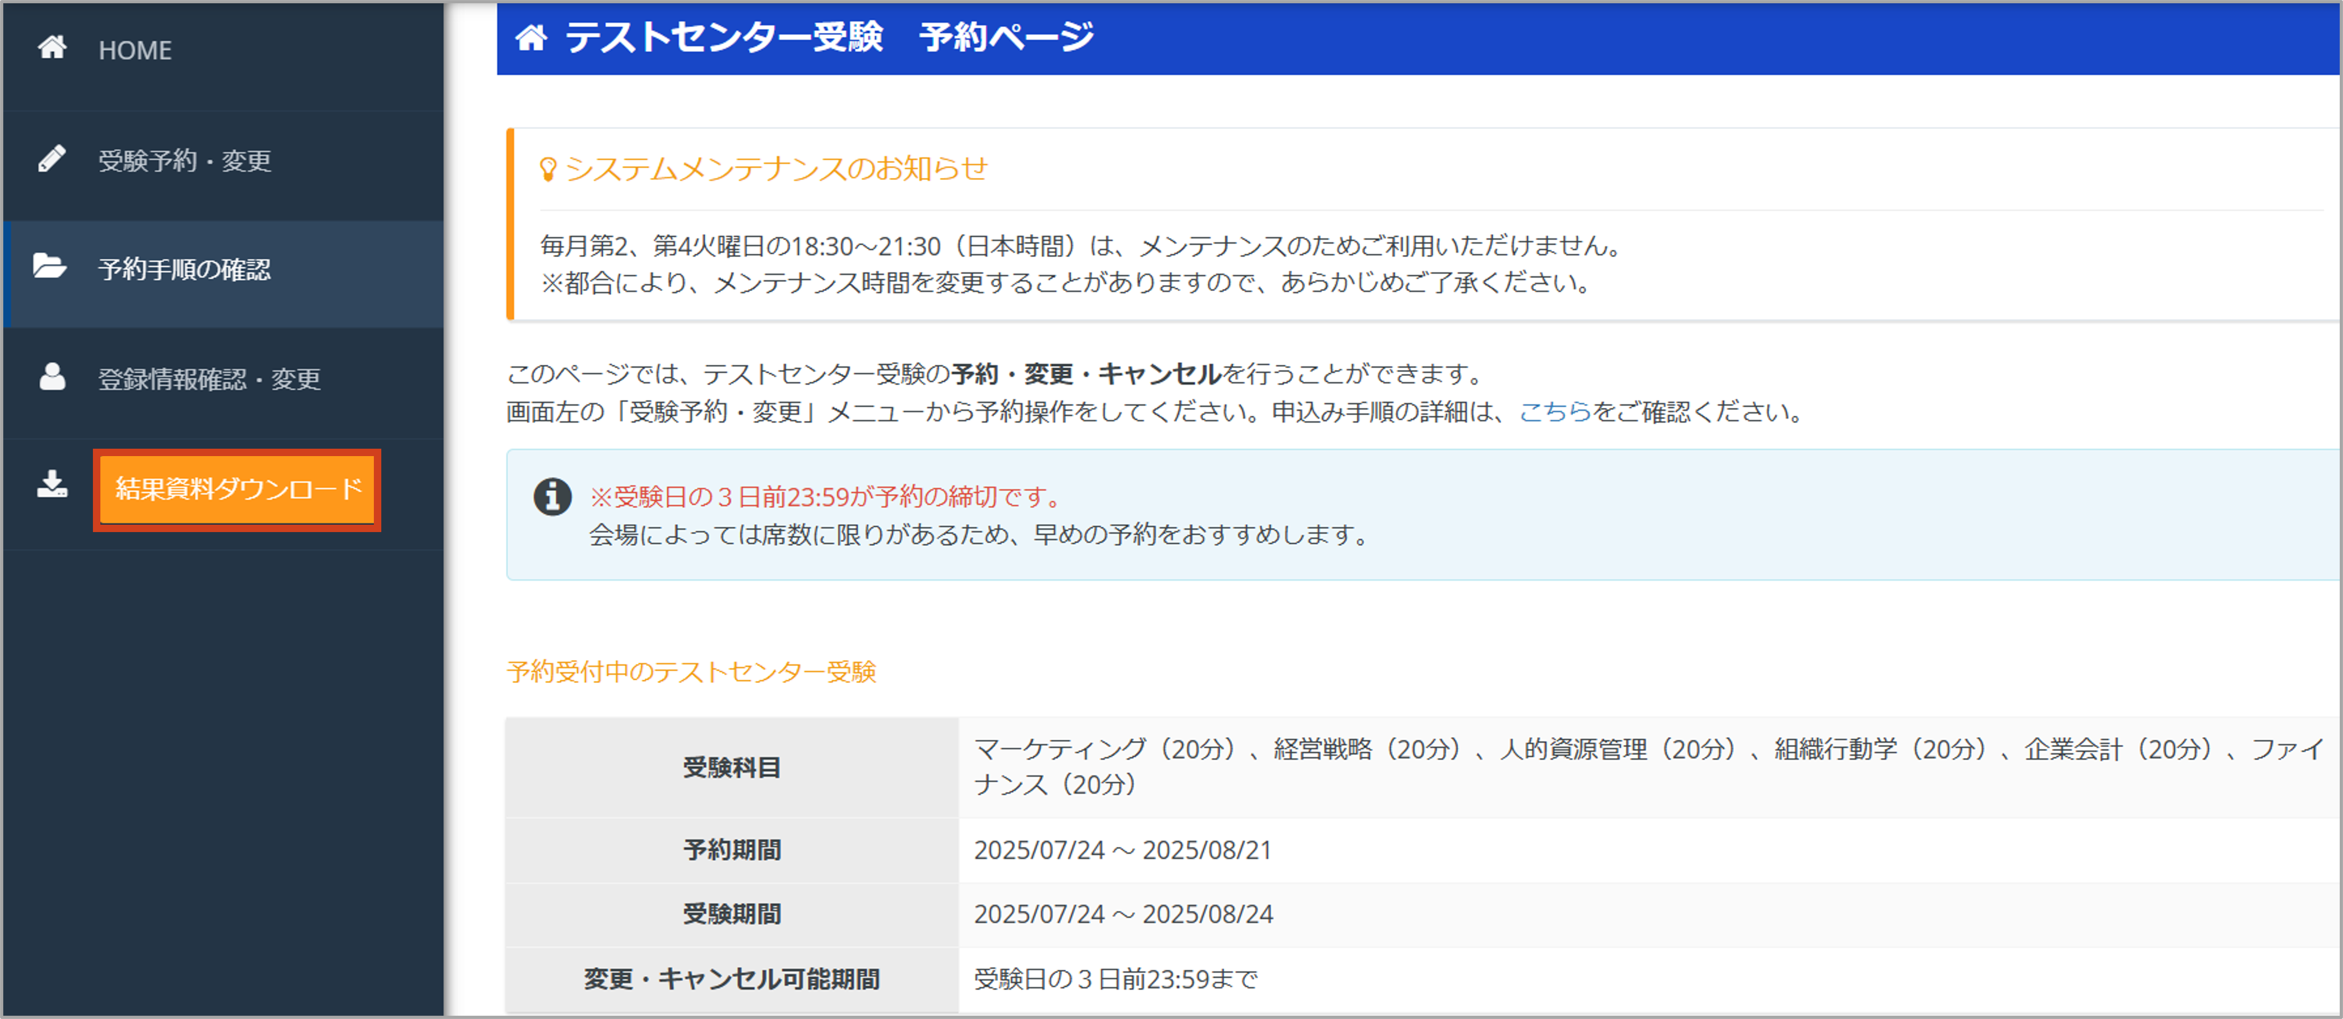Click the 受験科目 table header cell

(x=732, y=768)
